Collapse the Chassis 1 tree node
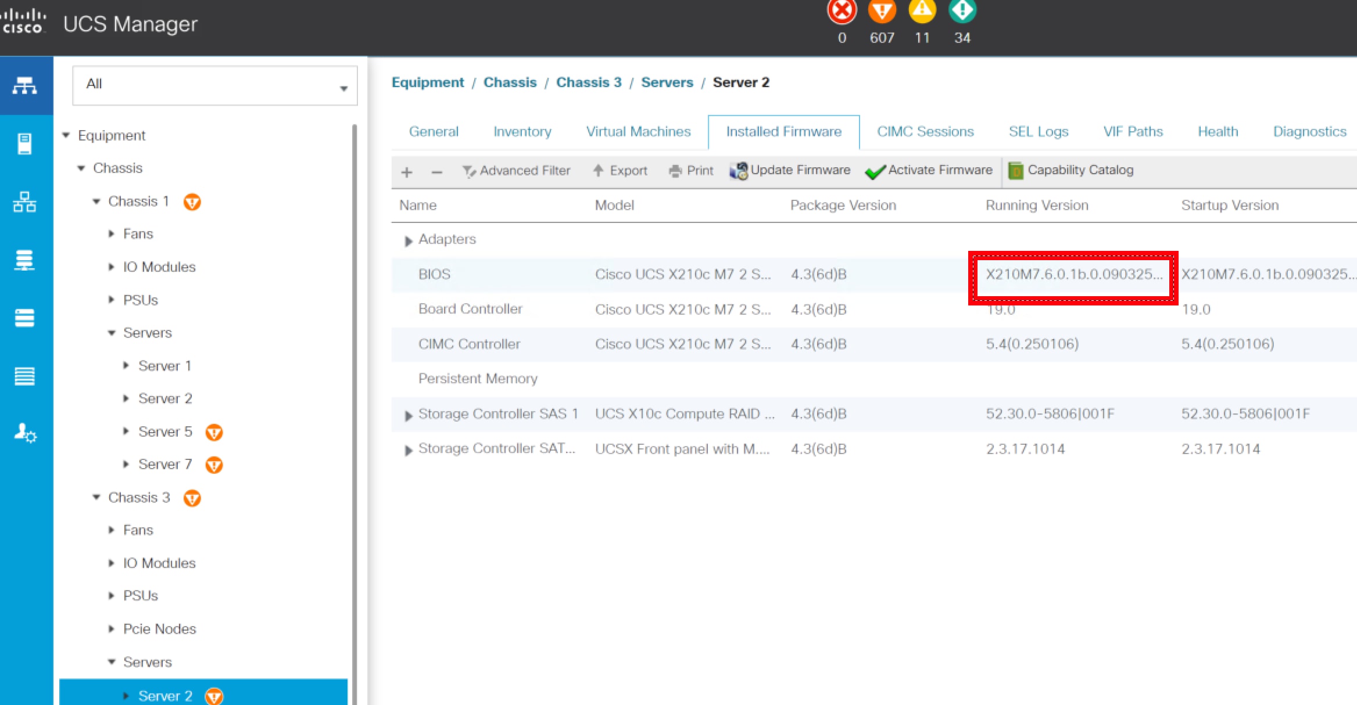The height and width of the screenshot is (705, 1357). pos(96,202)
